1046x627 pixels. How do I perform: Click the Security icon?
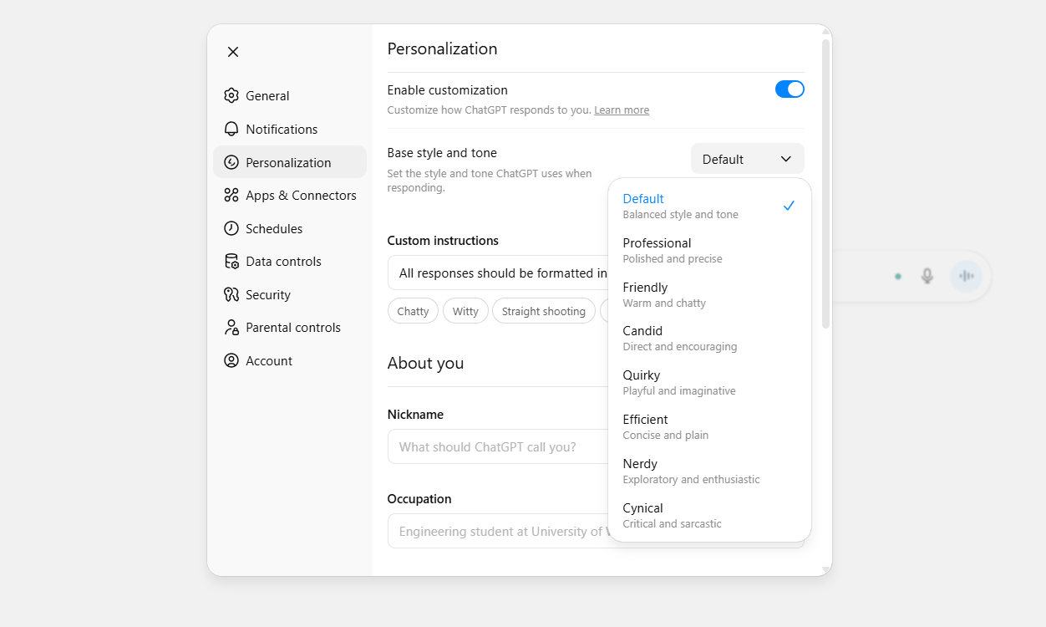point(231,294)
